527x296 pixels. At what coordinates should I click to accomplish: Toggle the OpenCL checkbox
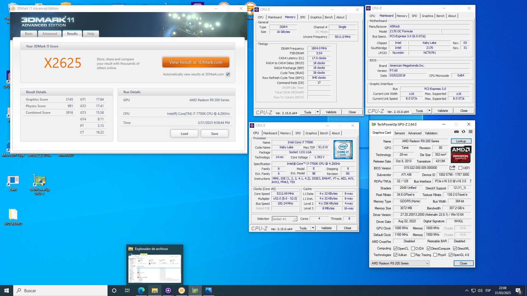pyautogui.click(x=395, y=249)
